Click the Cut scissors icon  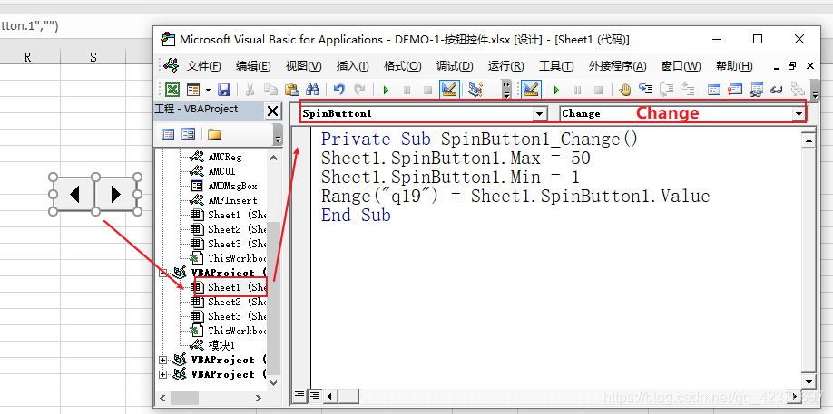tap(250, 90)
